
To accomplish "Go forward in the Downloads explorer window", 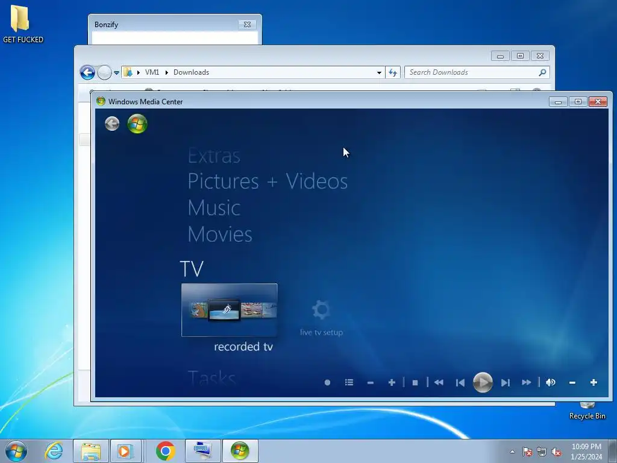I will 104,72.
